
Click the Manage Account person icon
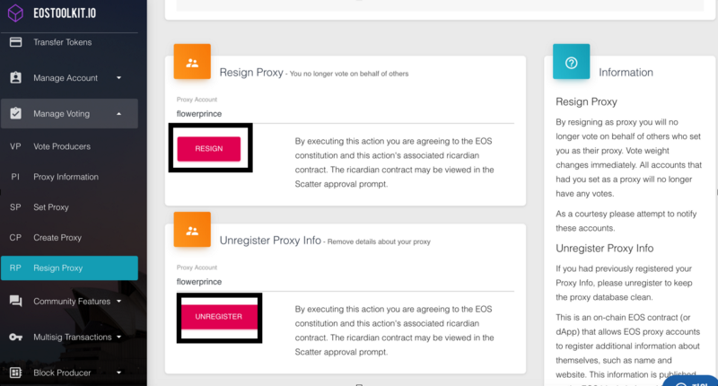click(x=15, y=78)
